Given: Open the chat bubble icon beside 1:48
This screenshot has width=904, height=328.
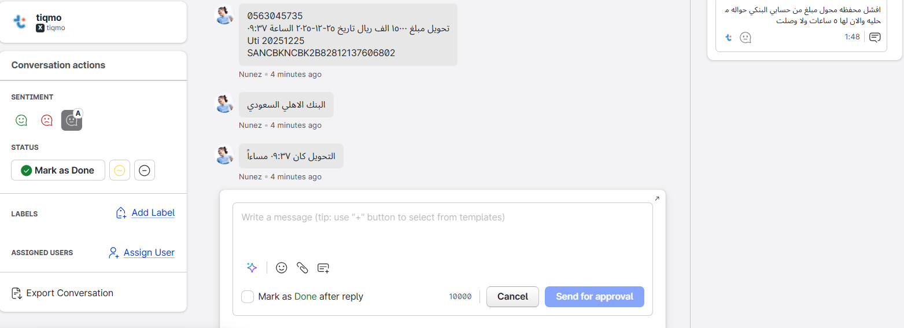Looking at the screenshot, I should point(875,38).
